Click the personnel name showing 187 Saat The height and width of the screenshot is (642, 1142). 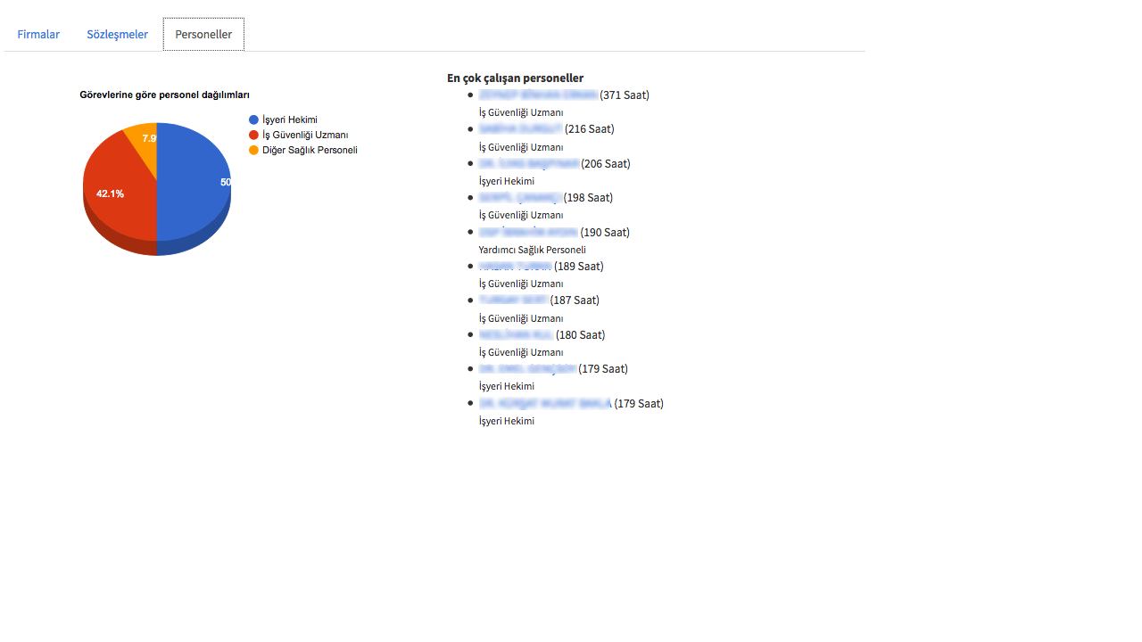pos(513,300)
